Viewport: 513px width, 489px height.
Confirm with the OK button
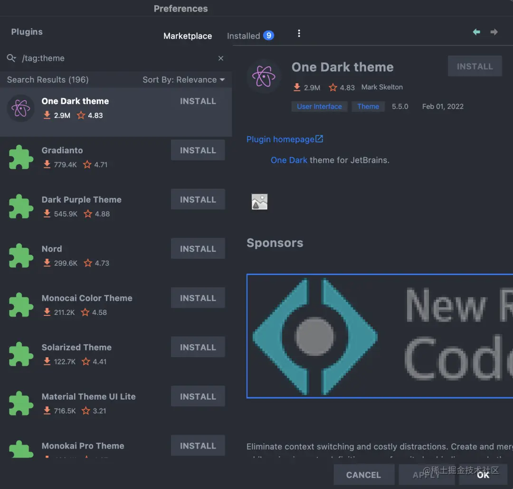click(483, 475)
